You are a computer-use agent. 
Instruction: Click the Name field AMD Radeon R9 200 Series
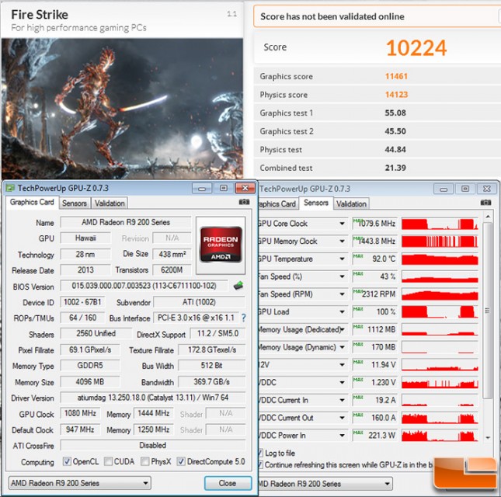click(126, 222)
